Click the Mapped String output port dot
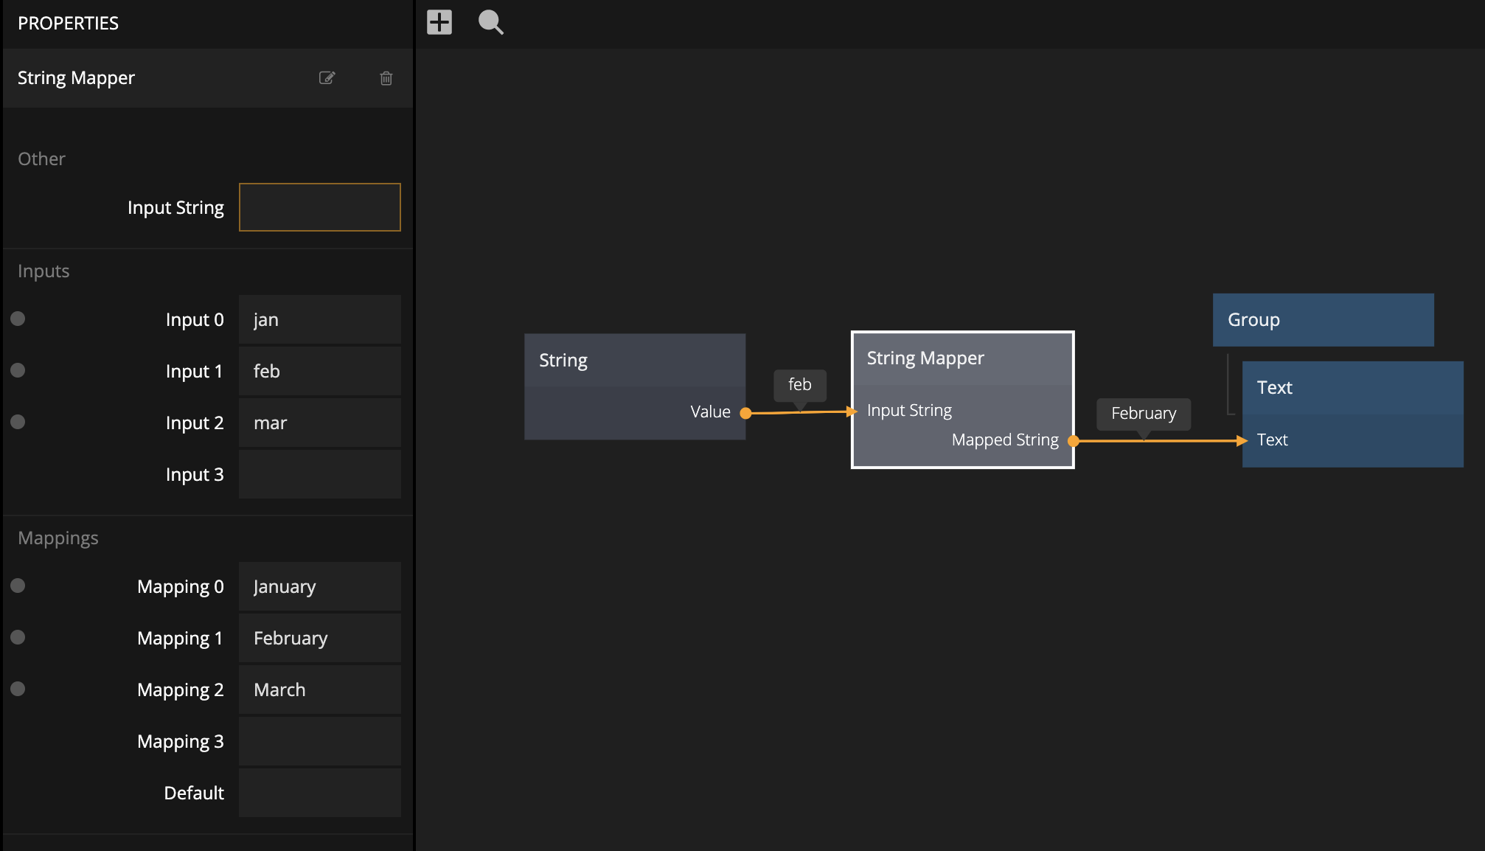This screenshot has width=1485, height=851. point(1074,441)
